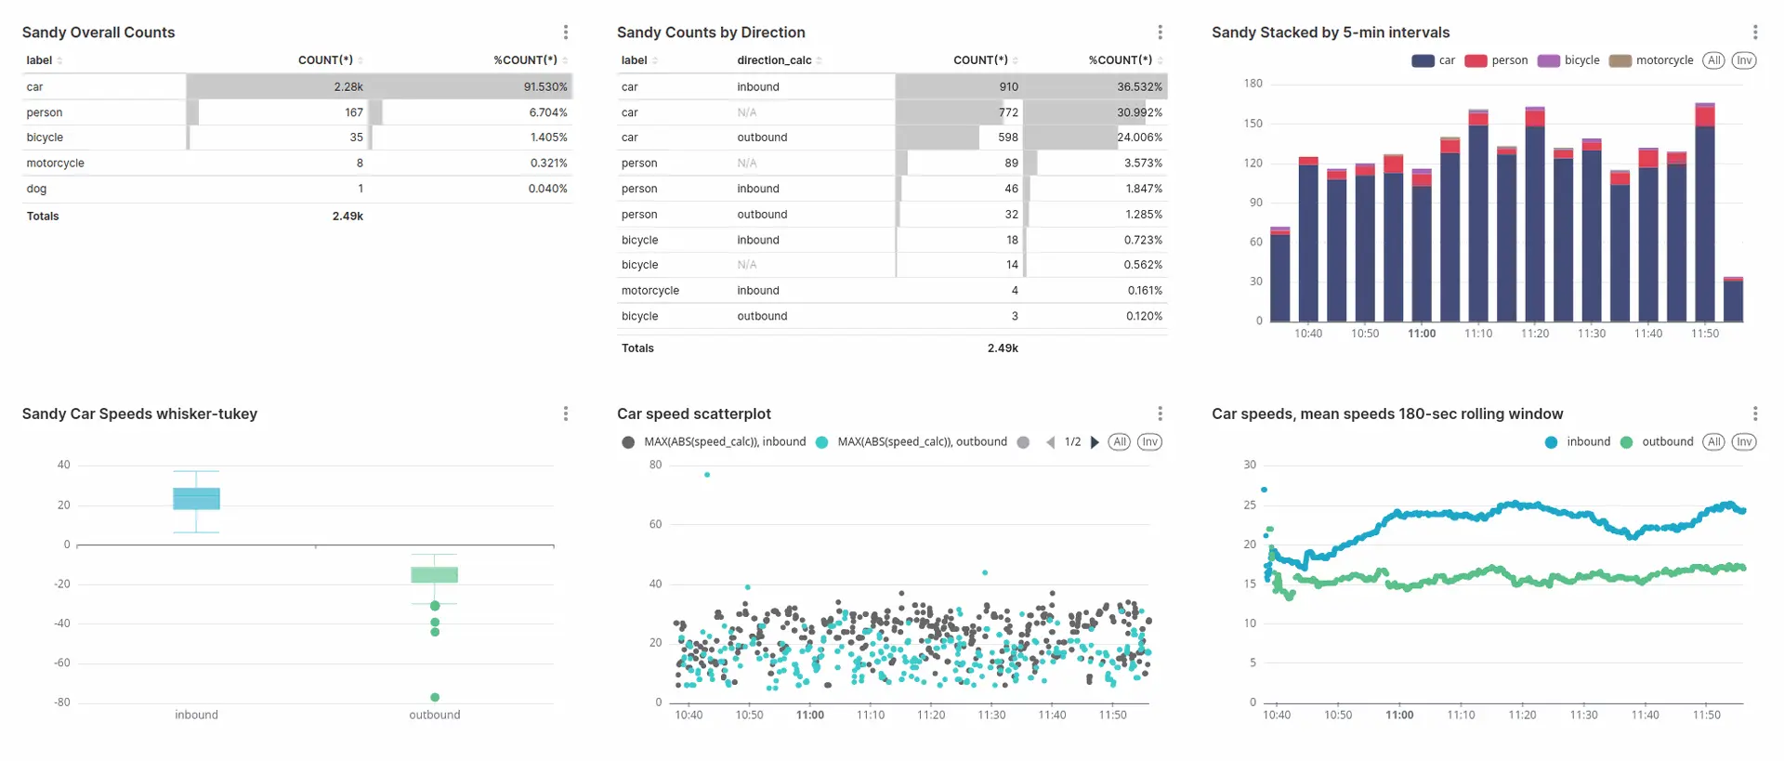Image resolution: width=1784 pixels, height=761 pixels.
Task: Go to previous scatterplot legend page
Action: pyautogui.click(x=1050, y=442)
